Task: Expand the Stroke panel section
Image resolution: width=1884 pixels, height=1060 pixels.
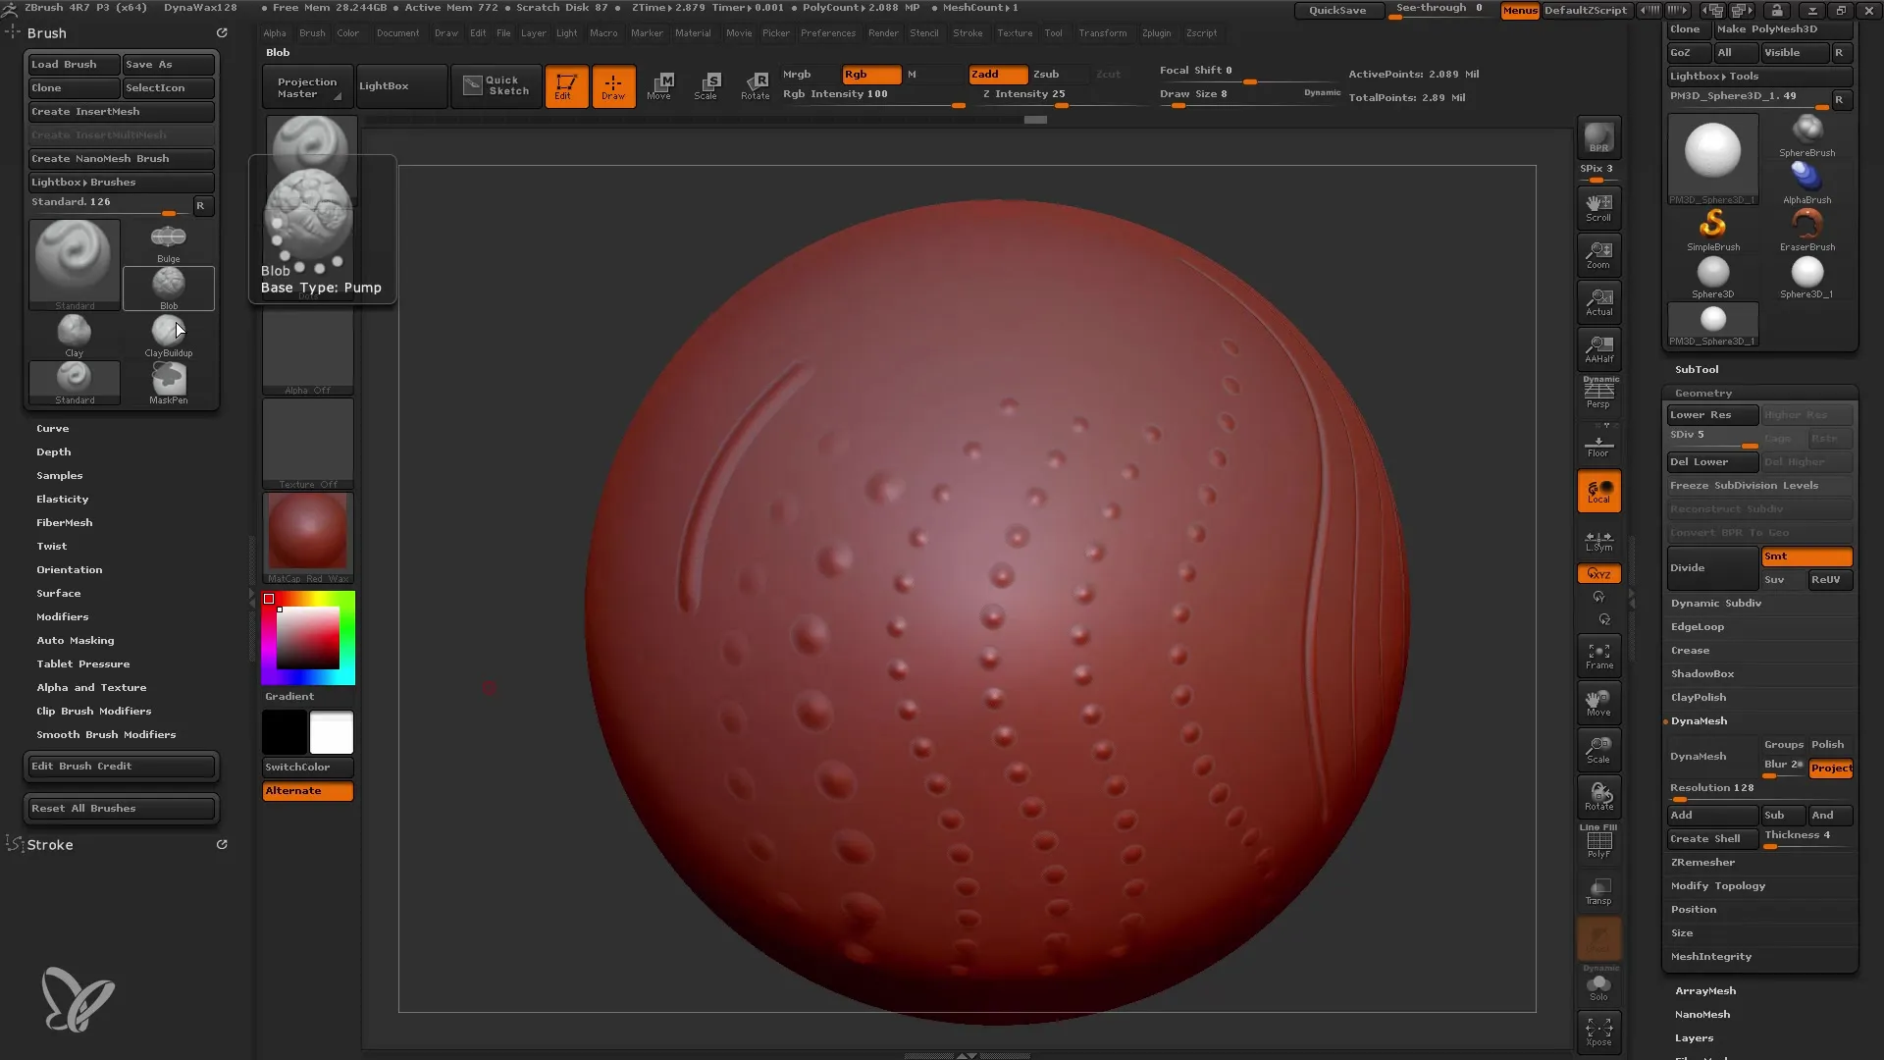Action: click(x=49, y=845)
